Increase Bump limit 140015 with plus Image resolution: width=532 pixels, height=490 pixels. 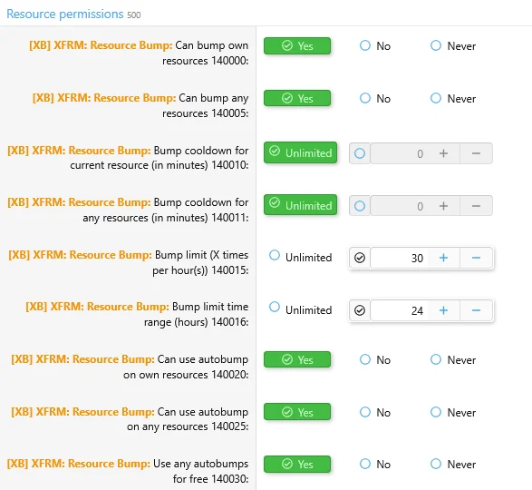click(443, 258)
